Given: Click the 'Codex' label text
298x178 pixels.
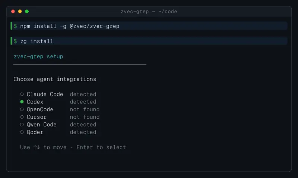Looking at the screenshot, I should click(x=35, y=102).
